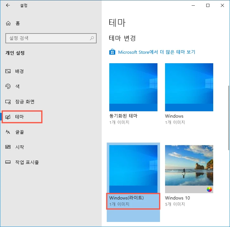230x227 pixels.
Task: Click the 색 palette icon
Action: point(8,86)
